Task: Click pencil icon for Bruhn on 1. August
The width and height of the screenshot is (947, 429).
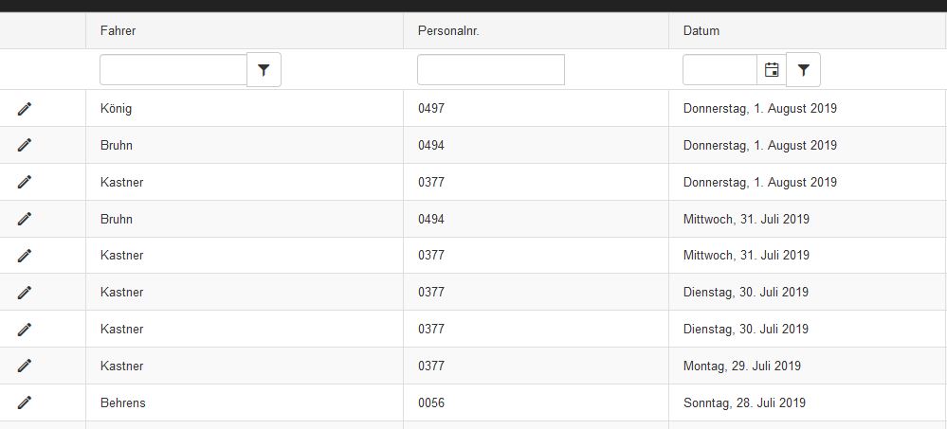Action: click(x=24, y=145)
